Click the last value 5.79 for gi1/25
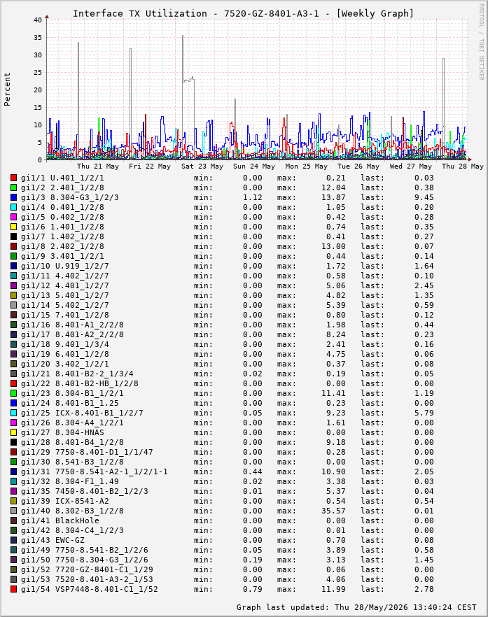Viewport: 488px width, 617px height. point(424,413)
